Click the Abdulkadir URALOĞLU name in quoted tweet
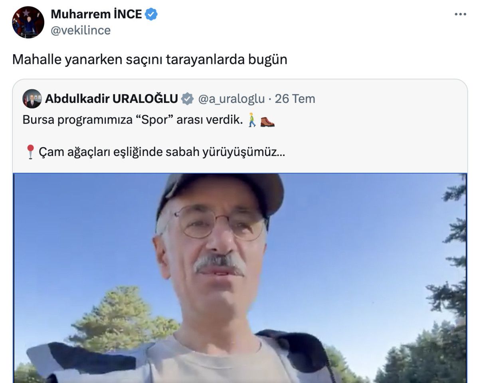Screen dimensions: 479x383 tap(111, 99)
